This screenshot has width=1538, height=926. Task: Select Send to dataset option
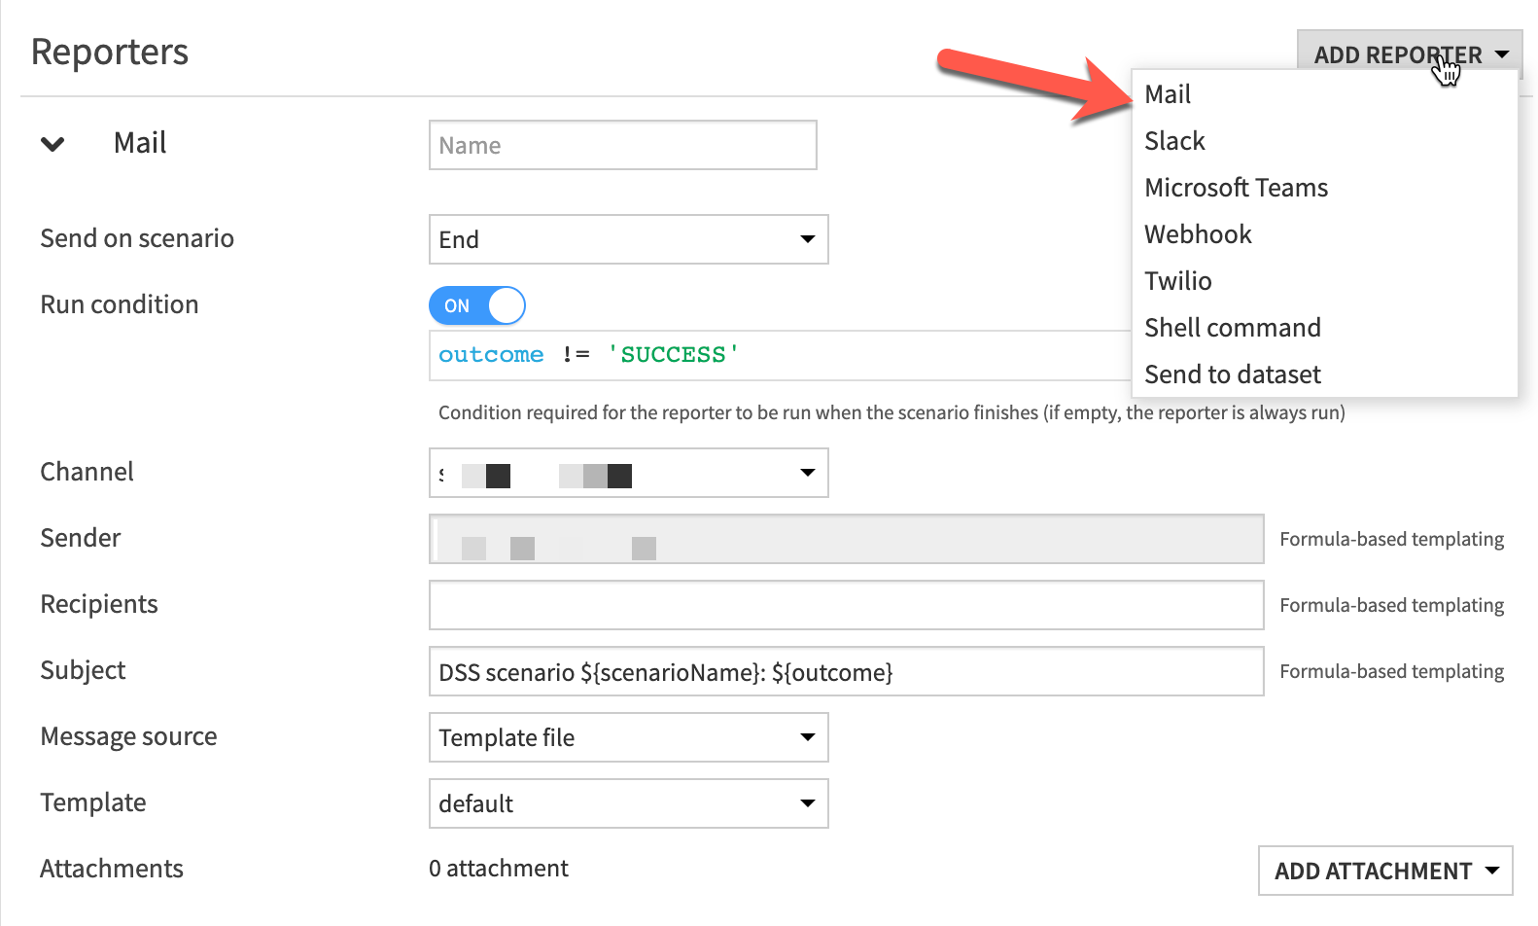1232,374
